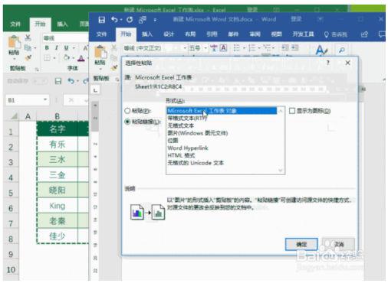Open the Excel name box dropdown arrow
Viewport: 388px width, 283px height.
coord(45,99)
